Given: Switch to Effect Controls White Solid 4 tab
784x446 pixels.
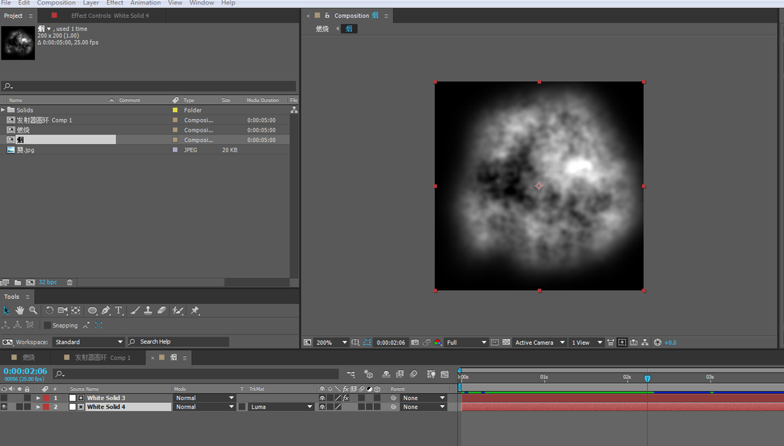Looking at the screenshot, I should [x=110, y=16].
